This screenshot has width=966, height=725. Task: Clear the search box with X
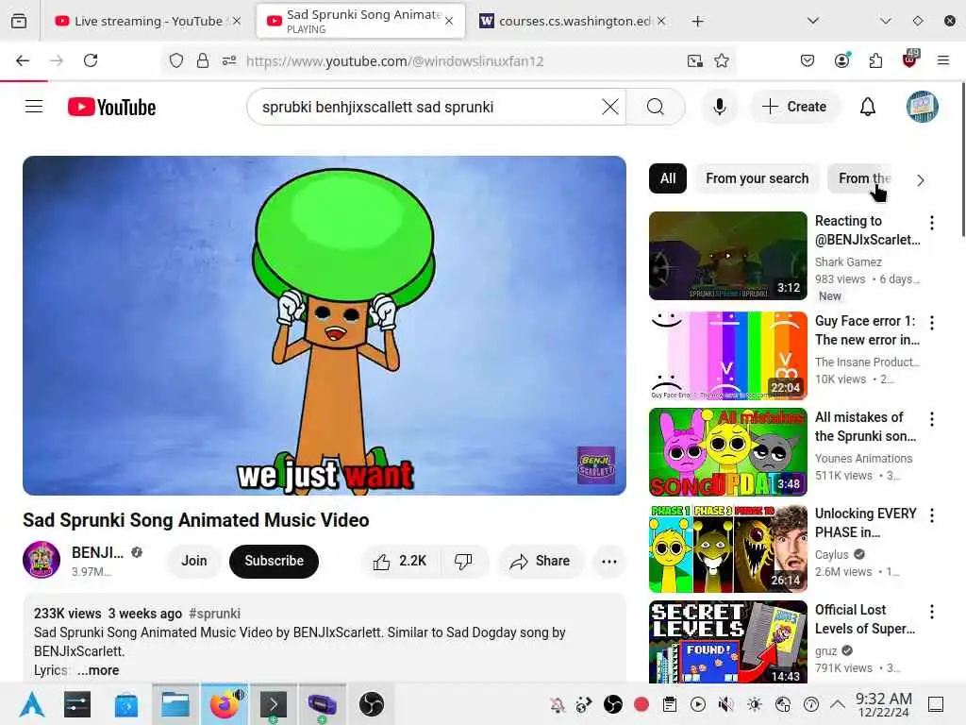(610, 107)
